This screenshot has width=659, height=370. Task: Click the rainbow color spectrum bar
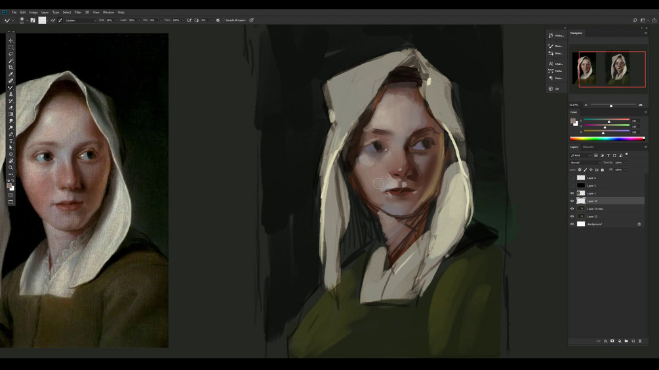click(607, 138)
